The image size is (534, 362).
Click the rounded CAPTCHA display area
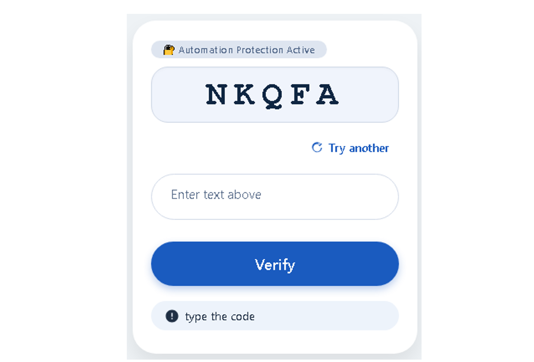click(x=275, y=94)
